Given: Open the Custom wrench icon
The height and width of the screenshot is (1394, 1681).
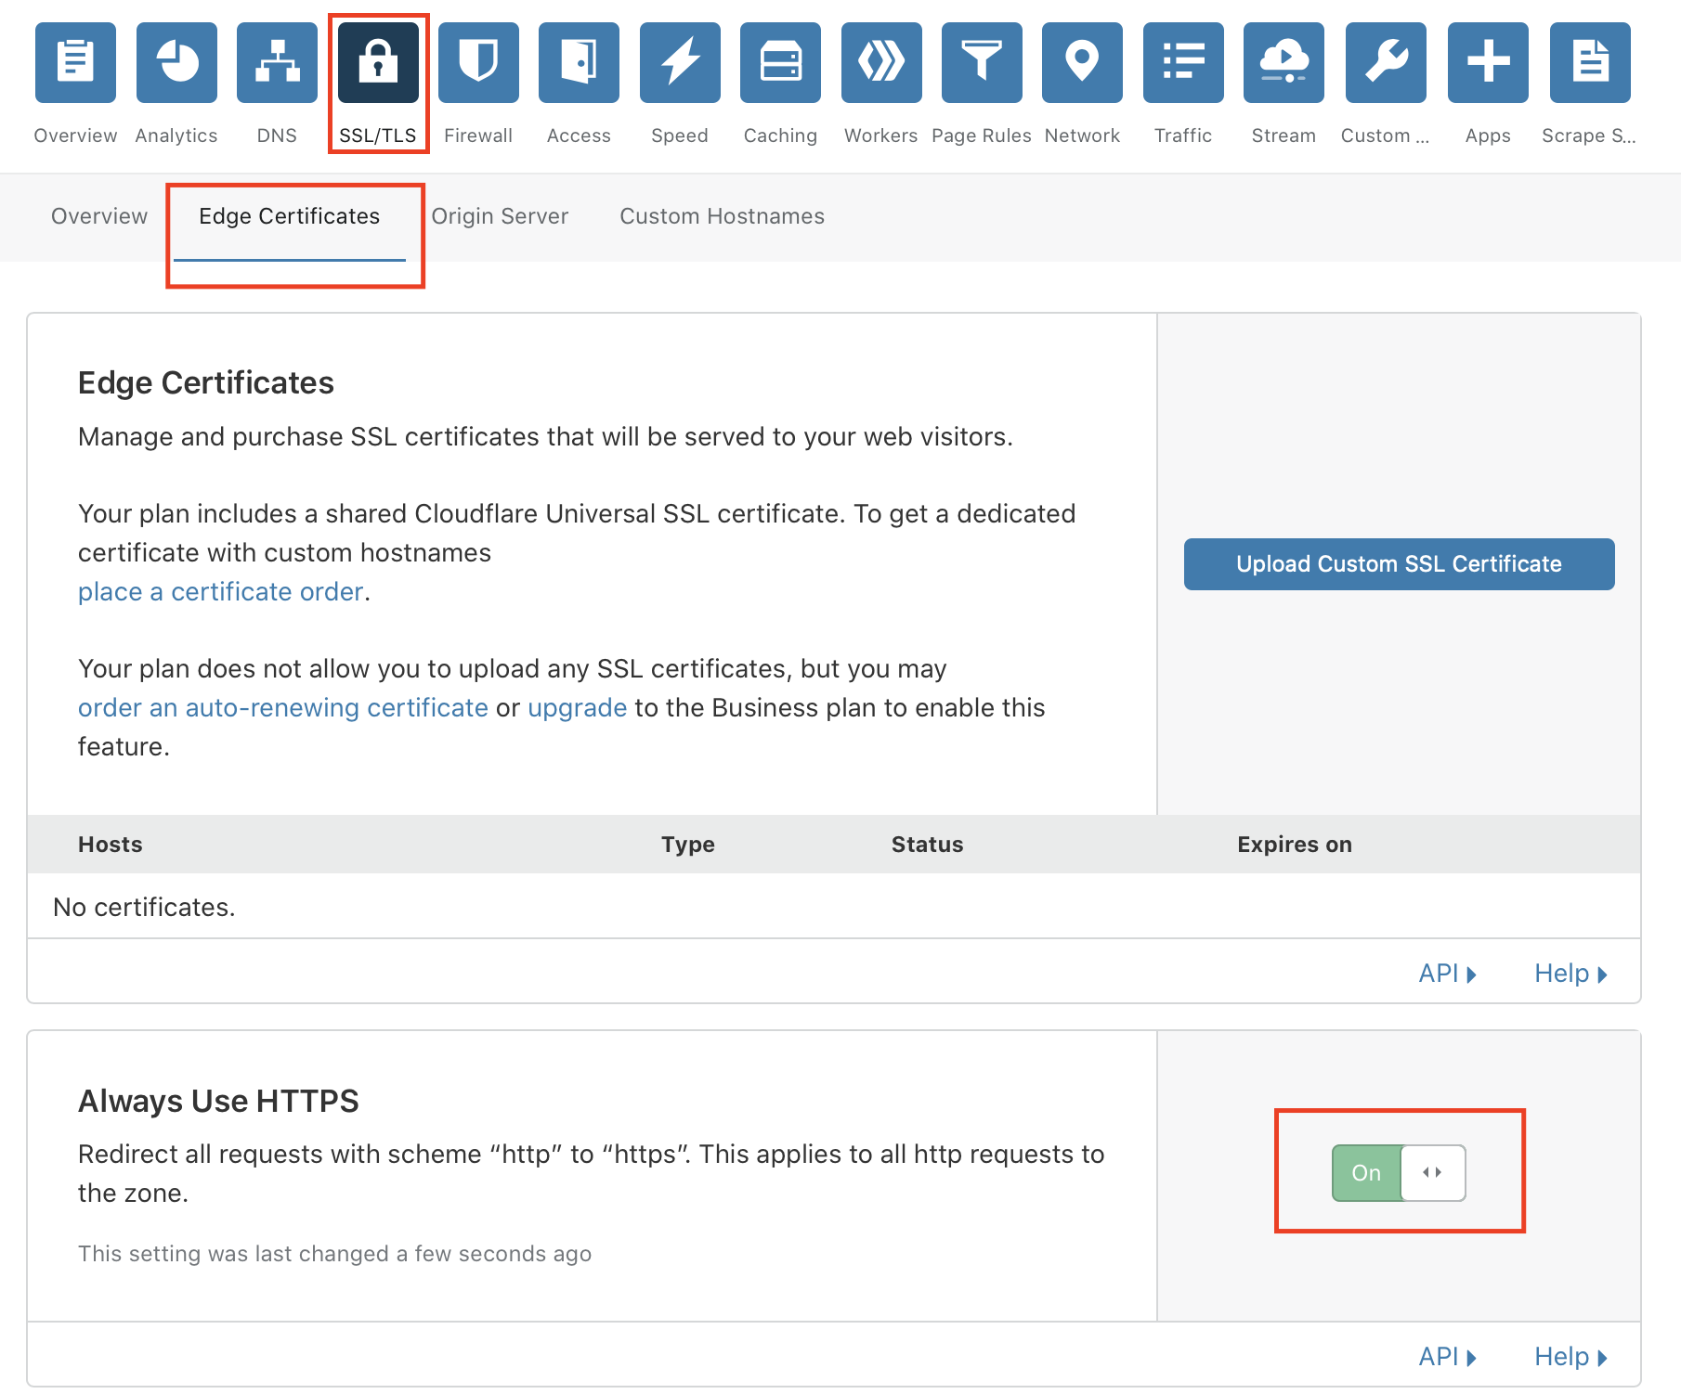Looking at the screenshot, I should pos(1386,62).
